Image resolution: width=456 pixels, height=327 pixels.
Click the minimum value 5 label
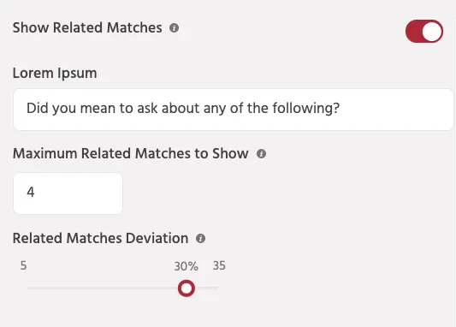(x=24, y=265)
